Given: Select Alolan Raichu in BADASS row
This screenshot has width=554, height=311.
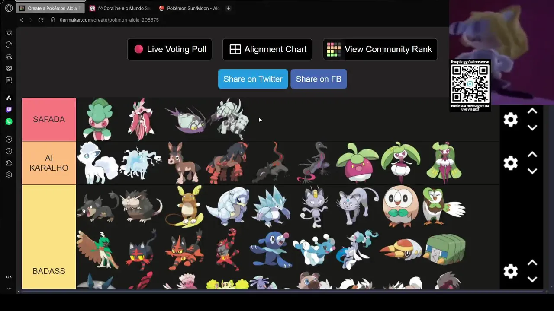Looking at the screenshot, I should point(184,206).
